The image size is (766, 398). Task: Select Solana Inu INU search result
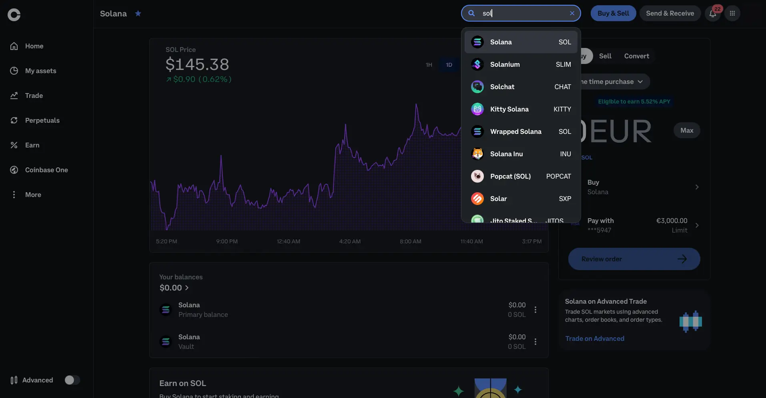point(521,154)
